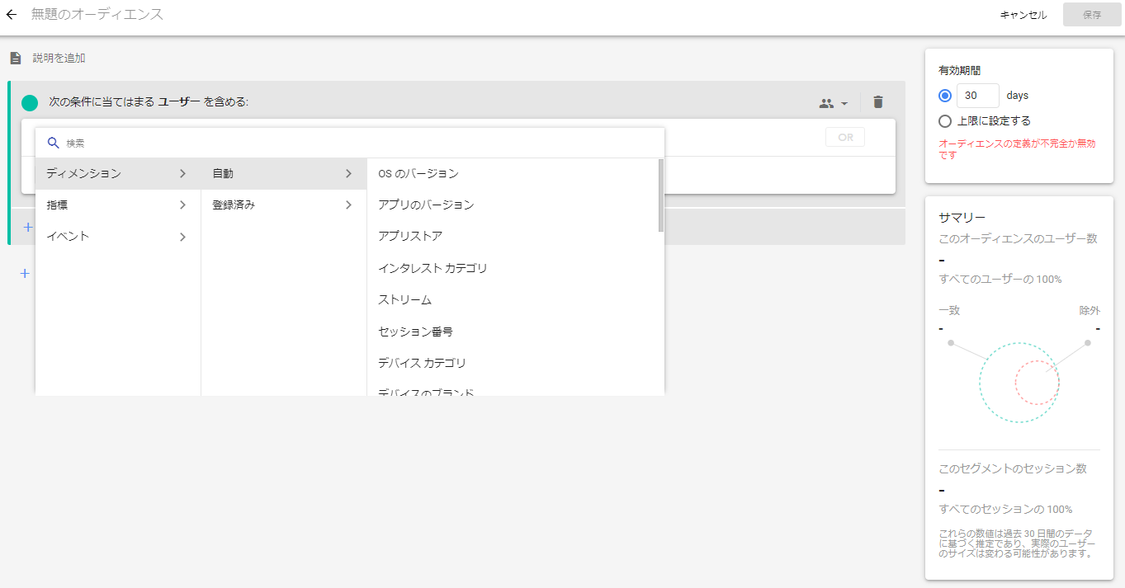Screen dimensions: 1125x588
Task: Choose デバイス カテゴリ dimension
Action: click(422, 363)
